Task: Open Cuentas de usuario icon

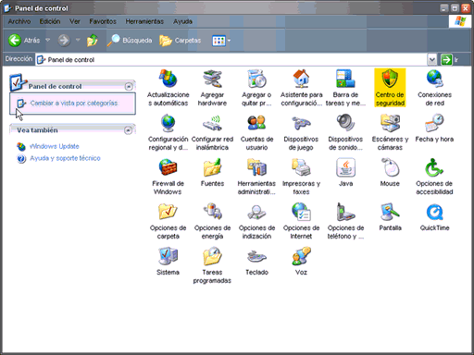Action: [x=256, y=132]
